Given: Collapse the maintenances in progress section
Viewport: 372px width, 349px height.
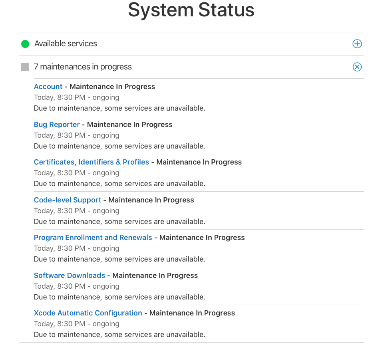Looking at the screenshot, I should [x=357, y=67].
